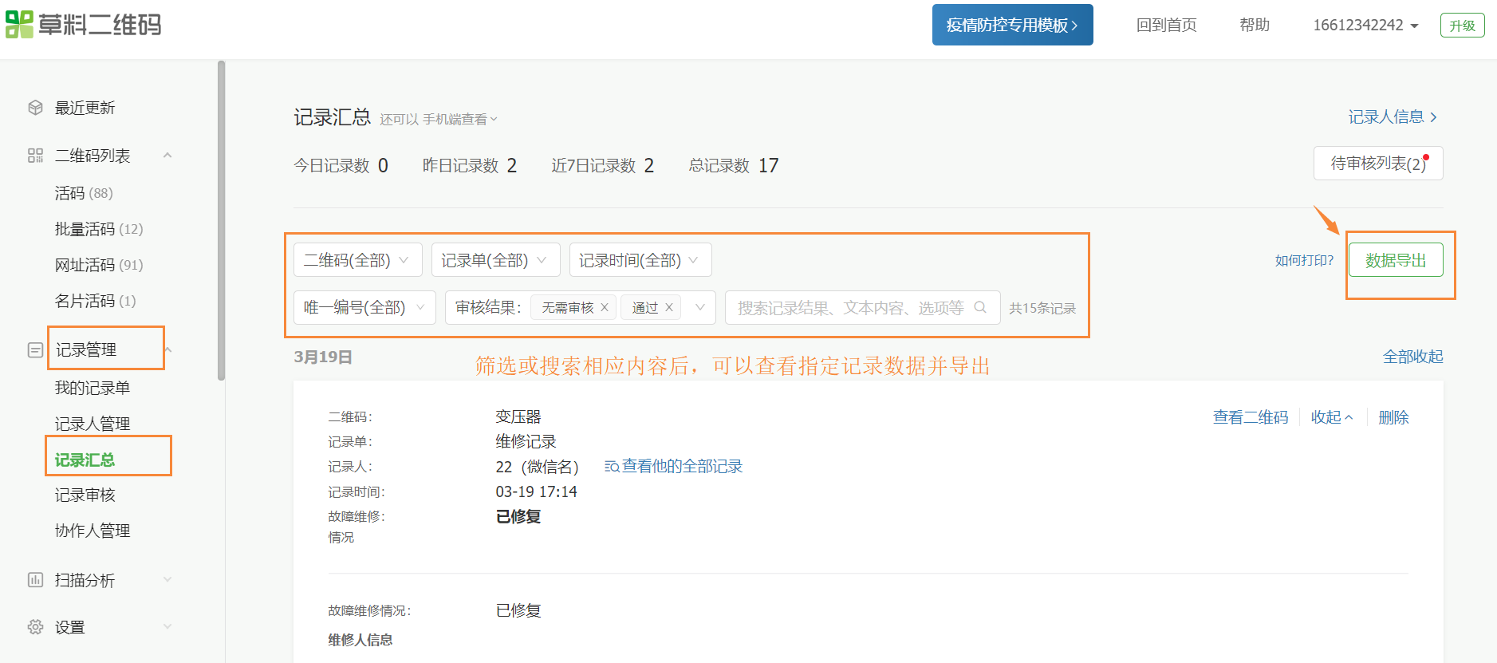This screenshot has height=663, width=1497.
Task: Expand the 手机端查看 option
Action: pyautogui.click(x=460, y=119)
